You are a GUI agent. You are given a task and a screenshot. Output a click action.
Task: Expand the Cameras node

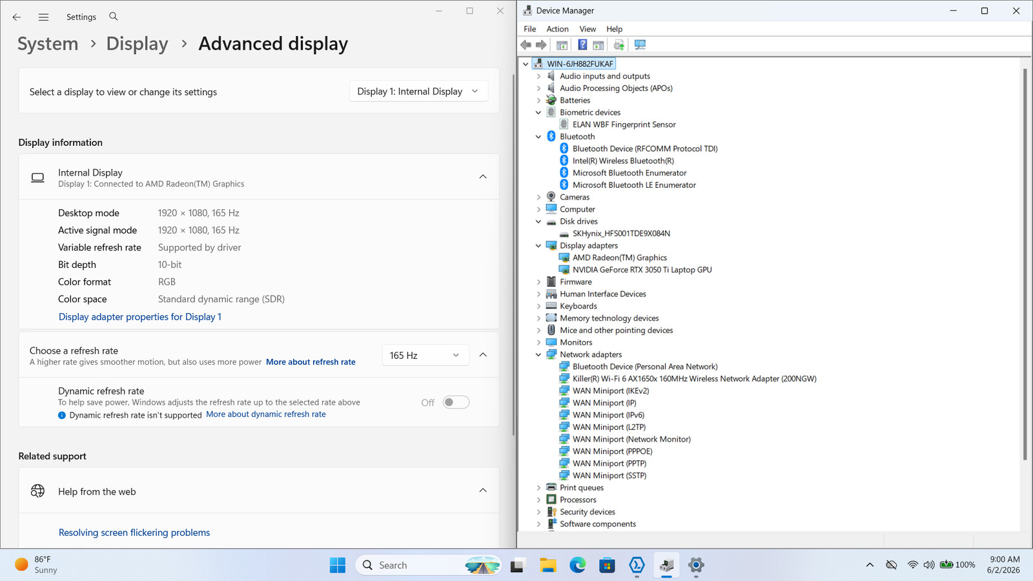coord(538,198)
